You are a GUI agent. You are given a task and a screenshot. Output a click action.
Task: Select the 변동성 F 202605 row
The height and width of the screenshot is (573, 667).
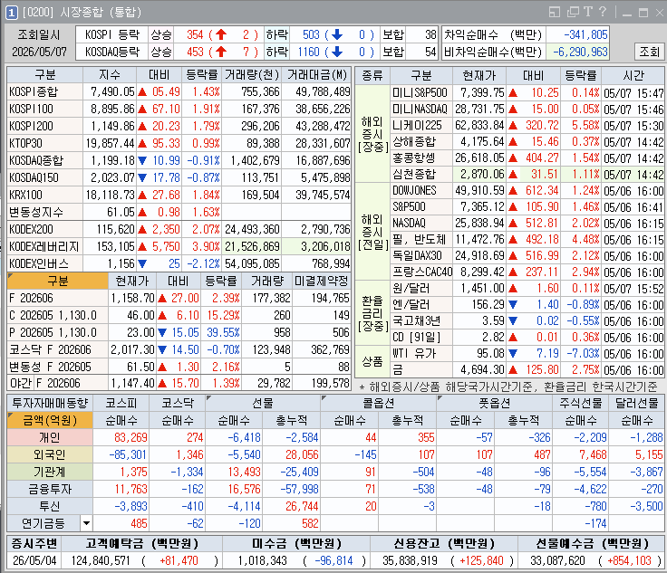click(x=179, y=367)
